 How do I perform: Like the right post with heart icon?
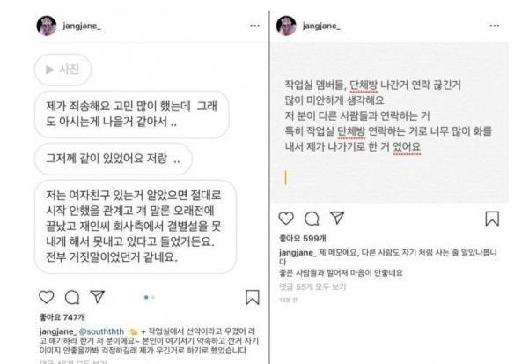pos(286,219)
